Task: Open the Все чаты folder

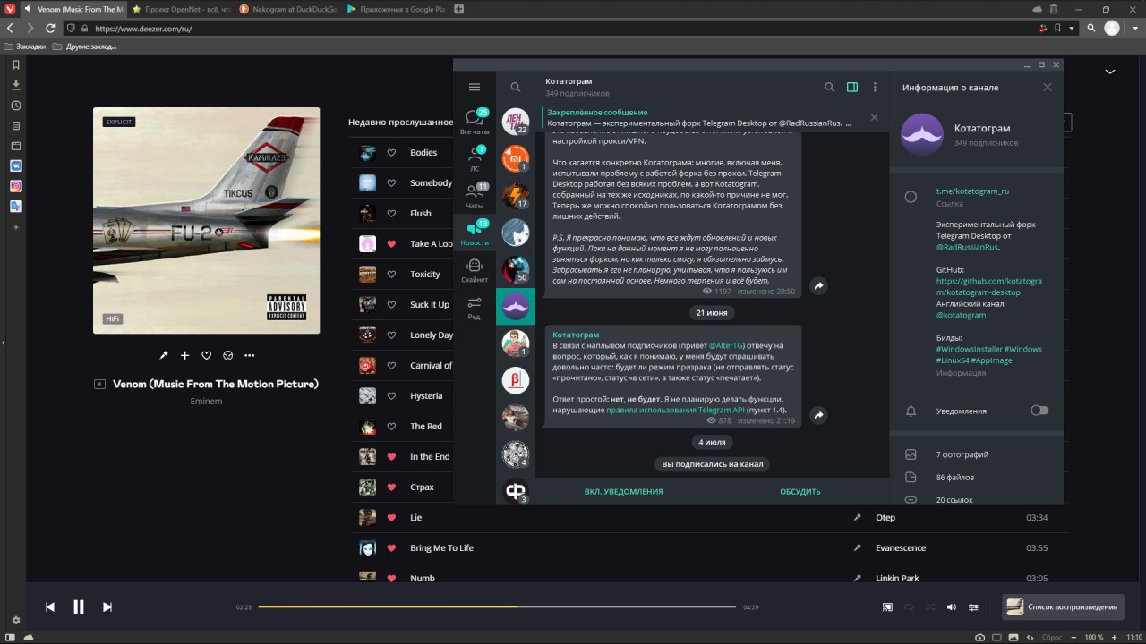Action: (x=475, y=122)
